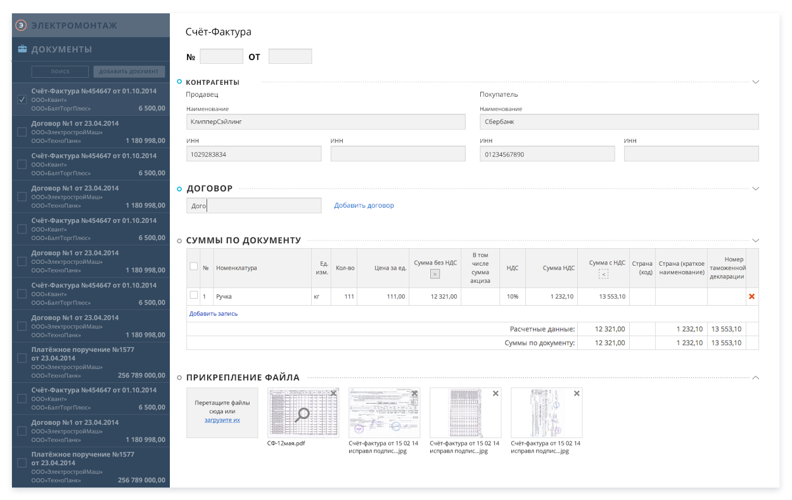Screen dimensions: 792x500
Task: Click the Добавить договор link
Action: tap(364, 206)
